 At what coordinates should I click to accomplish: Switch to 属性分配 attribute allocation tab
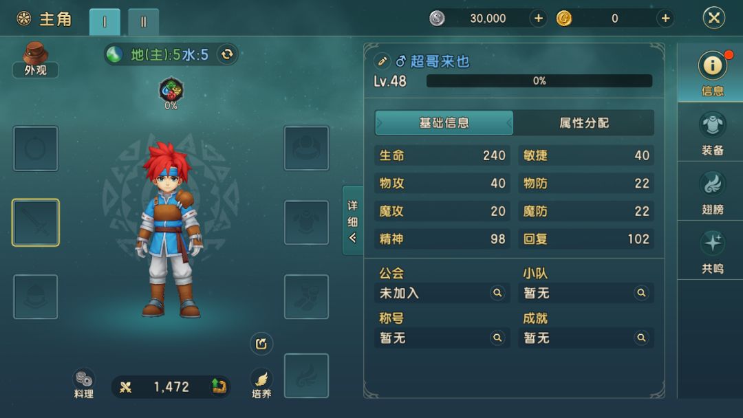(x=584, y=123)
